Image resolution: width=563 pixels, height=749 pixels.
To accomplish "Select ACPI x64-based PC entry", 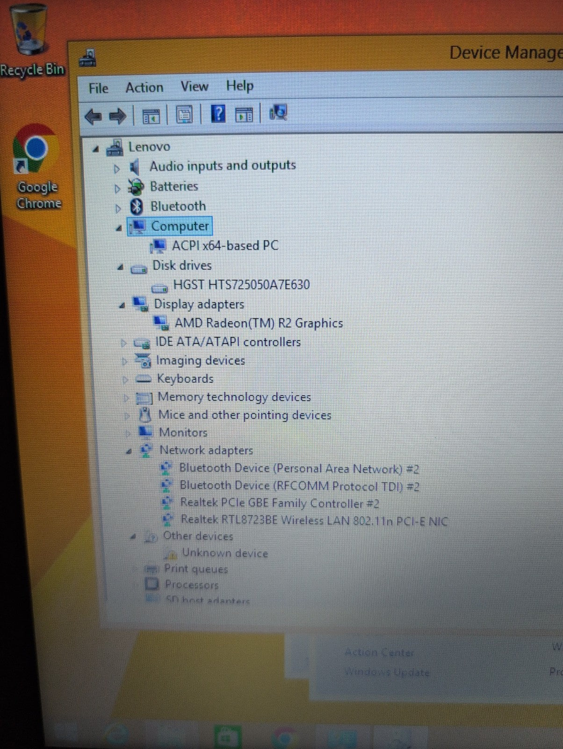I will (x=225, y=245).
